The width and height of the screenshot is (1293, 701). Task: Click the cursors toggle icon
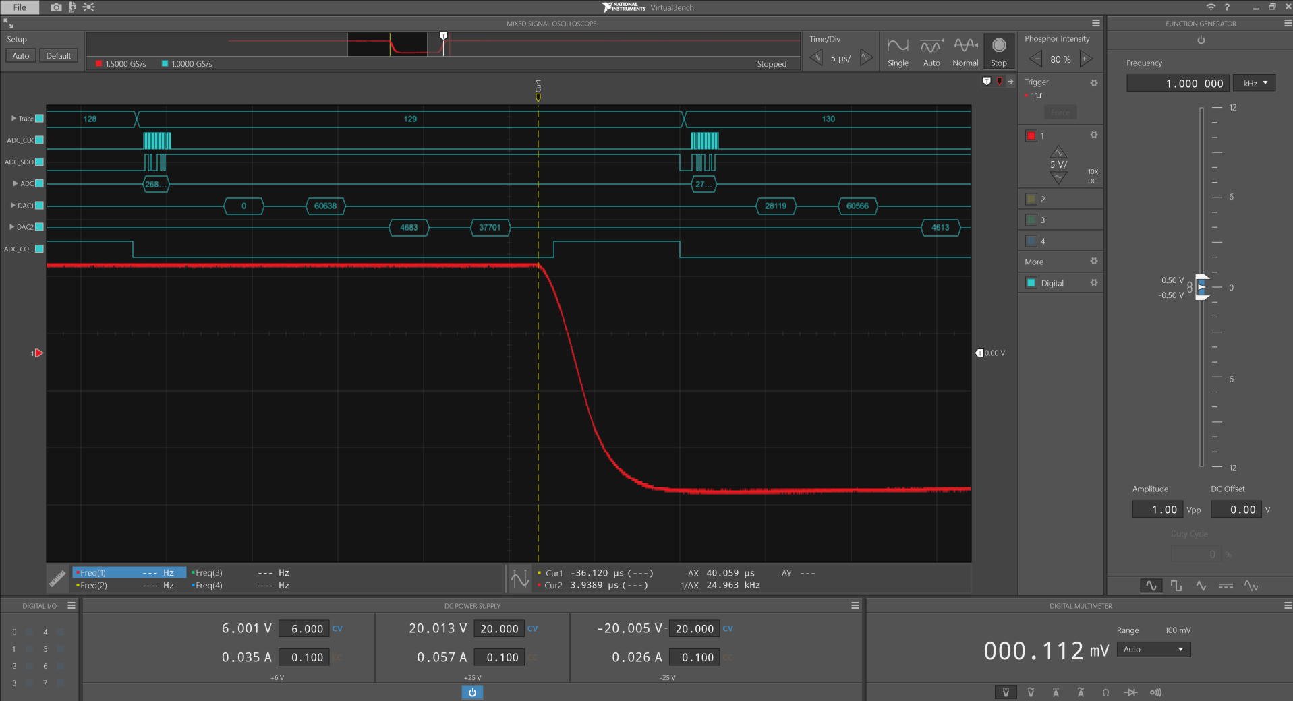[520, 579]
